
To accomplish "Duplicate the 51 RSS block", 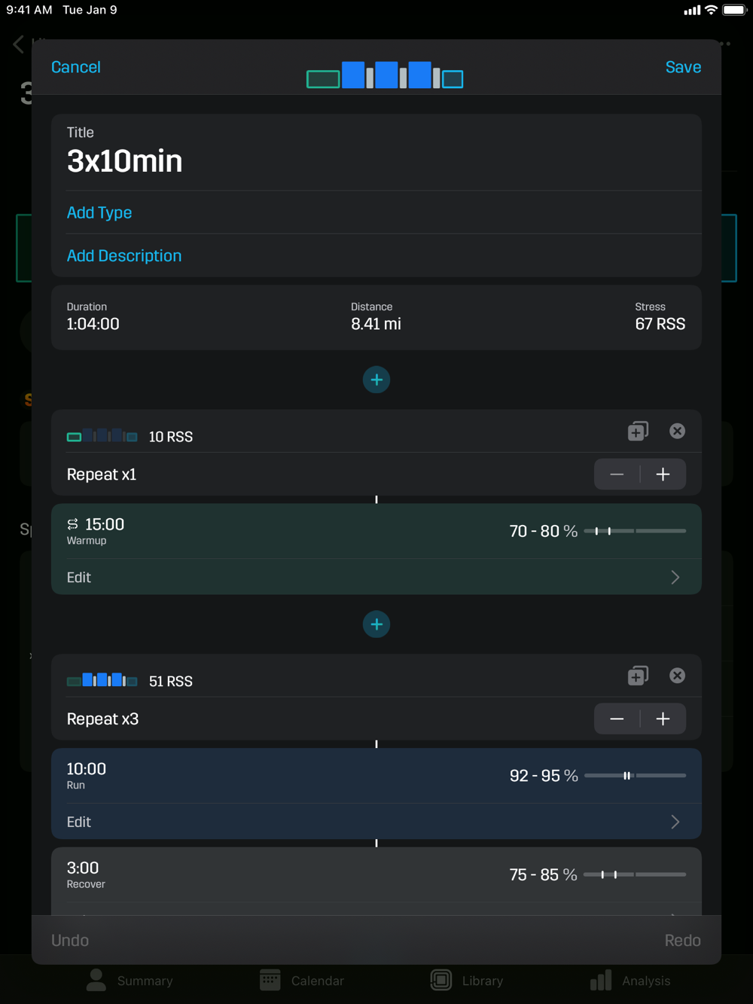I will coord(638,676).
